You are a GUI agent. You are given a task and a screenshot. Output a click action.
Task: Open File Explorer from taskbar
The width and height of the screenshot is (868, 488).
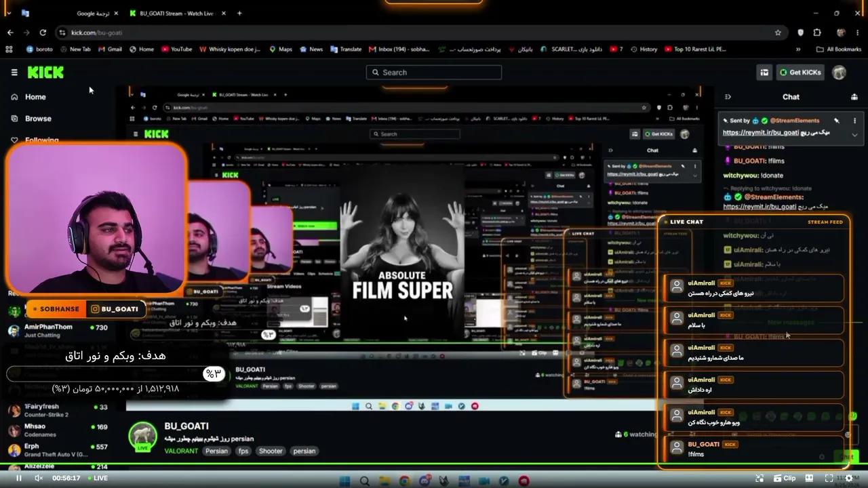[384, 481]
